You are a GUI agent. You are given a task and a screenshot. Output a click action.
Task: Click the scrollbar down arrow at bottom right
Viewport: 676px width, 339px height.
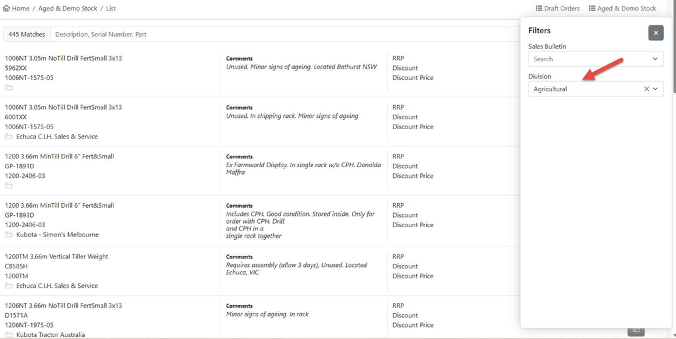coord(673,335)
